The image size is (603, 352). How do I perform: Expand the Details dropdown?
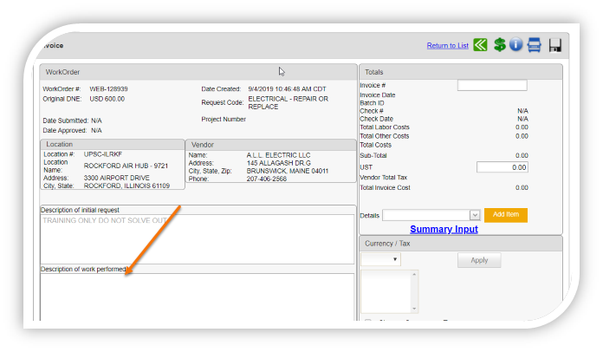point(431,215)
